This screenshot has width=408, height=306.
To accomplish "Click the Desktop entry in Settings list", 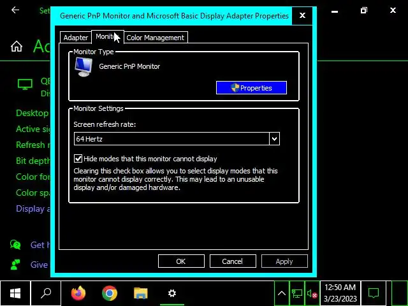I will [33, 113].
